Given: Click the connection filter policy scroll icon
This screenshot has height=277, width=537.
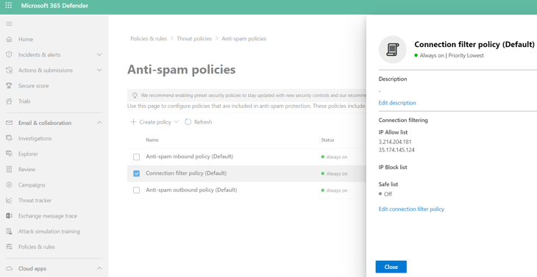Looking at the screenshot, I should [x=393, y=49].
